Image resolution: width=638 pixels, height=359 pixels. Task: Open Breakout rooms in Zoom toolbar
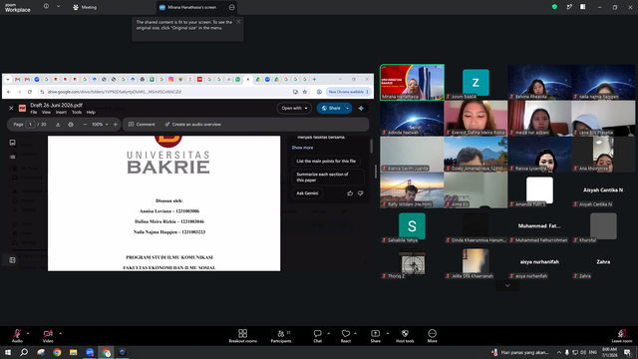click(x=242, y=336)
